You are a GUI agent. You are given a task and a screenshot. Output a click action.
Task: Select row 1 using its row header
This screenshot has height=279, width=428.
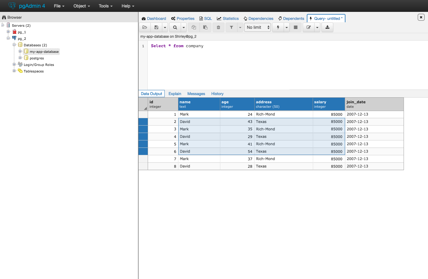[x=143, y=114]
